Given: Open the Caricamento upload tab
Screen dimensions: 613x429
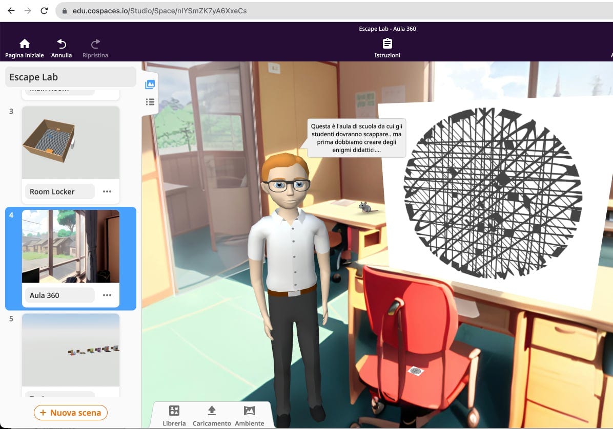Looking at the screenshot, I should [212, 416].
